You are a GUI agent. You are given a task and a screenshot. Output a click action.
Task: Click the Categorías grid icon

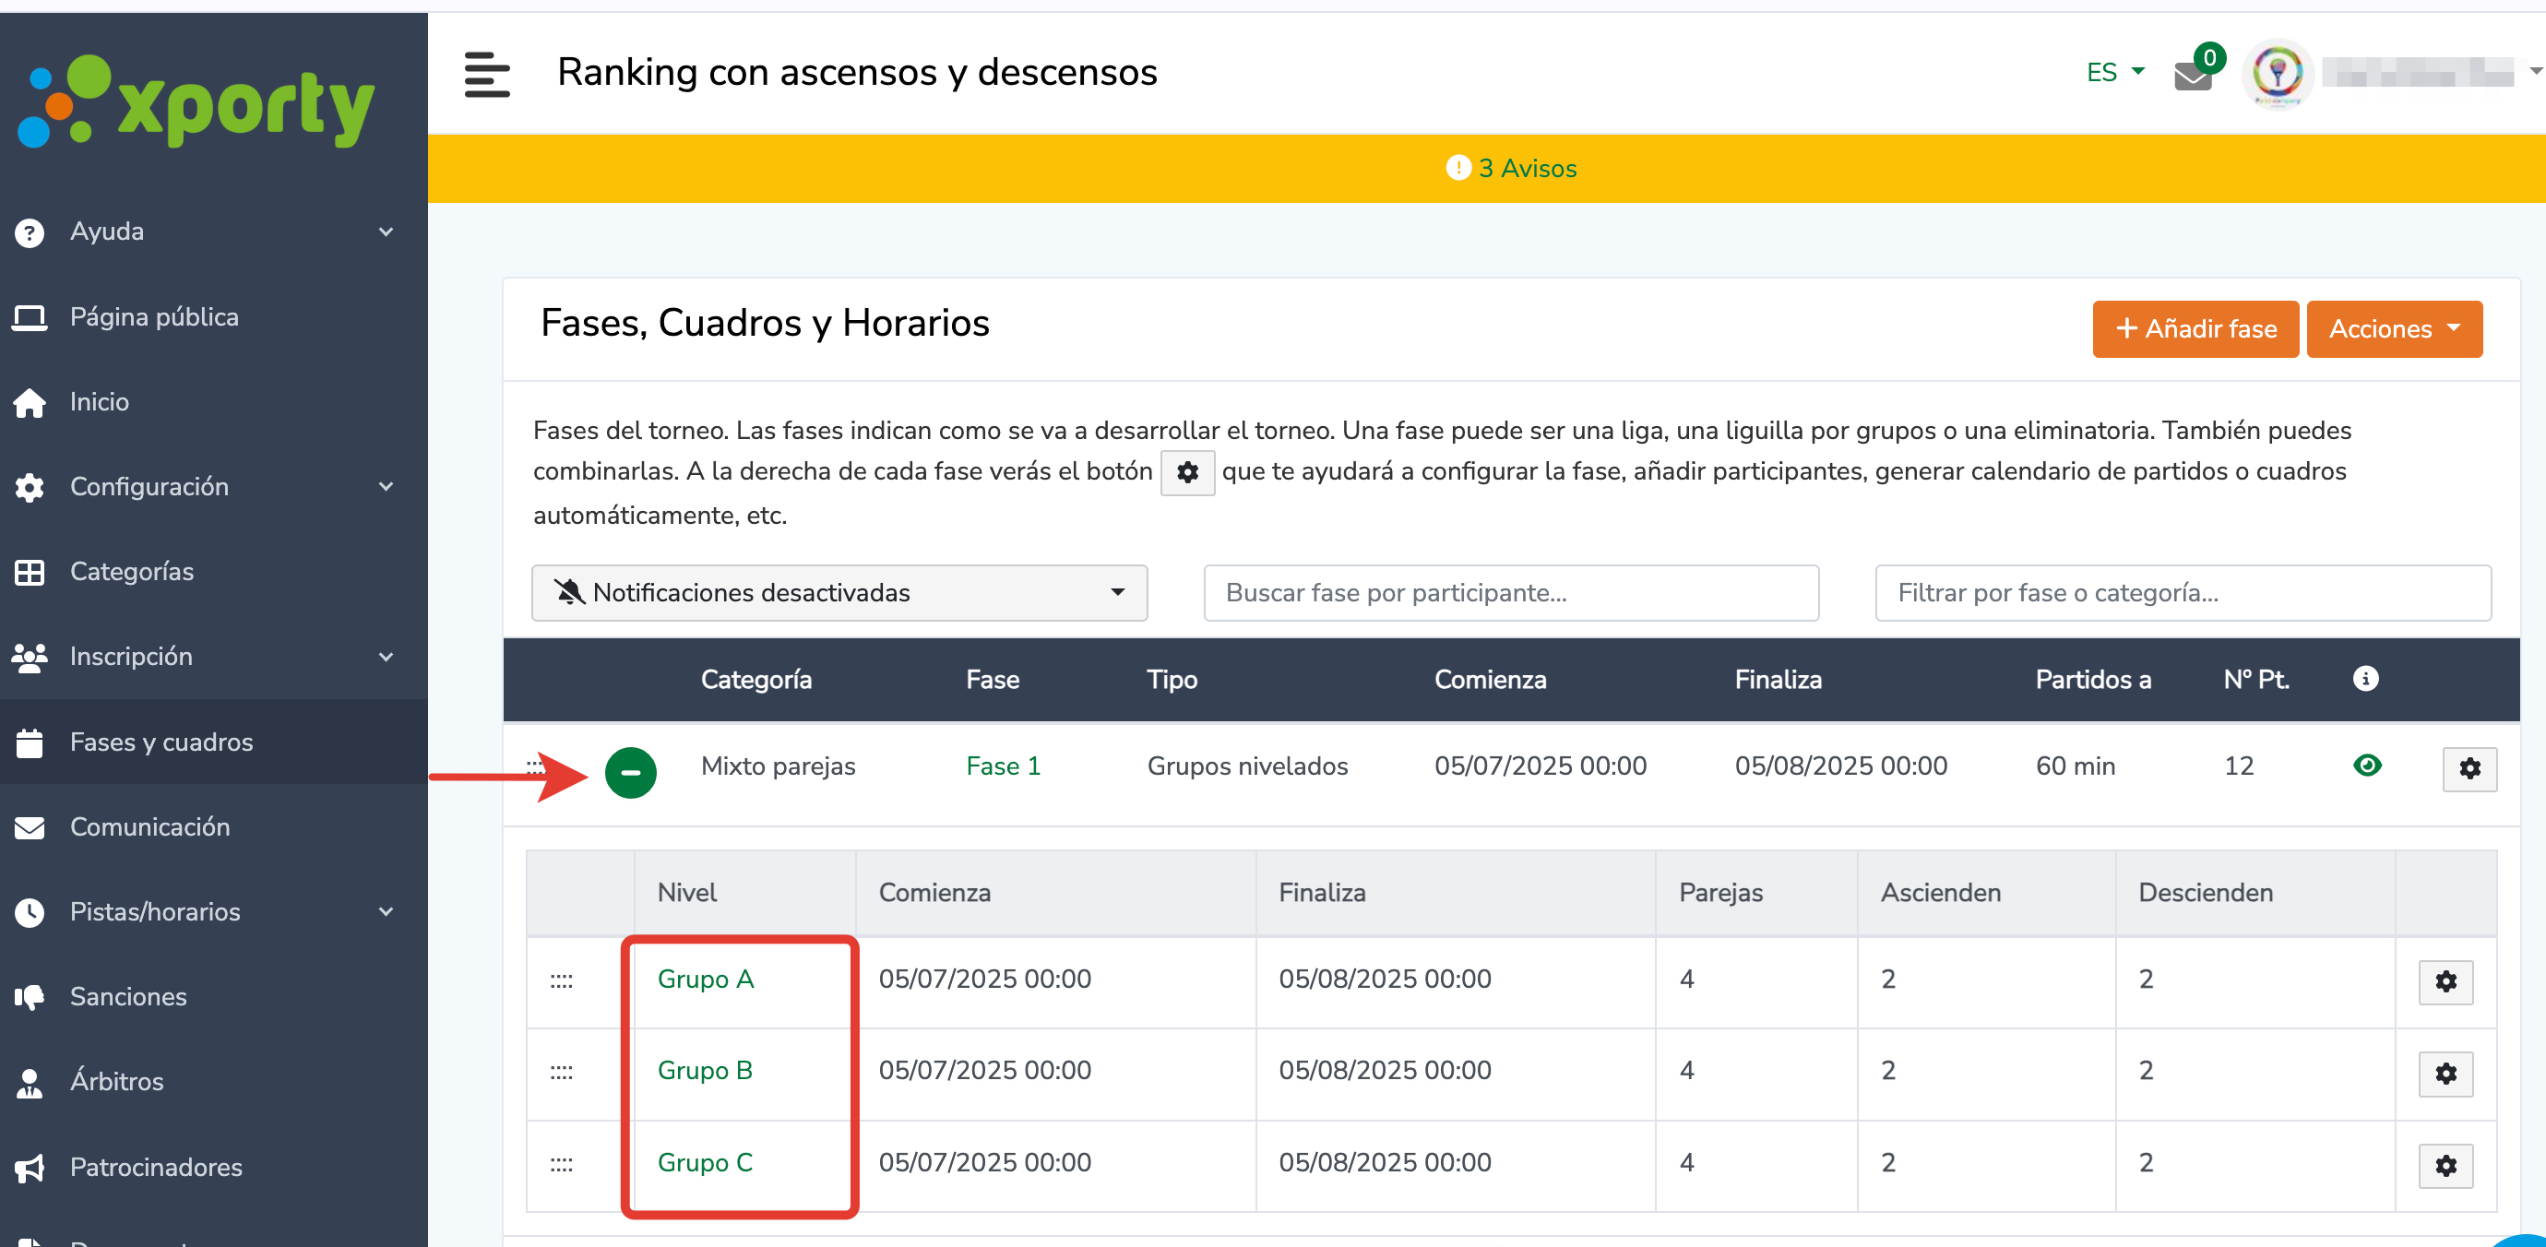(x=30, y=572)
